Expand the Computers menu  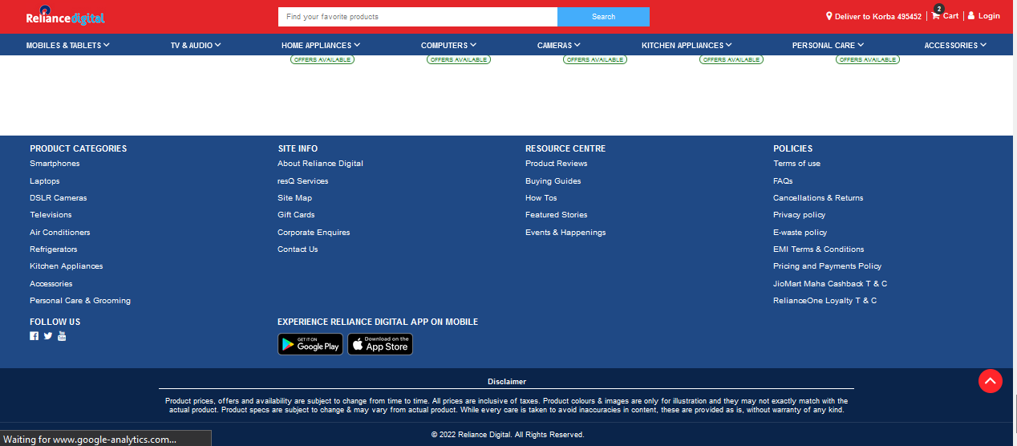[x=448, y=46]
